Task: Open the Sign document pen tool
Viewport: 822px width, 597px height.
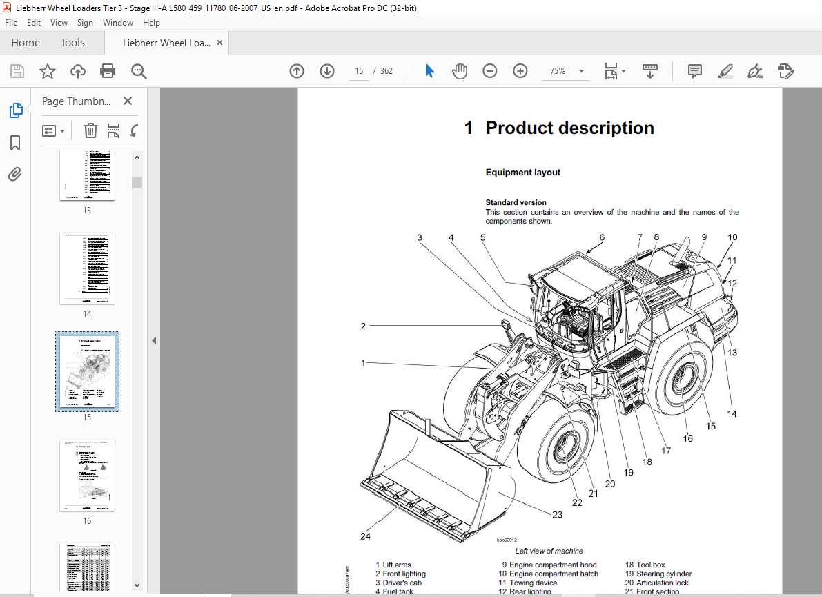Action: 756,71
